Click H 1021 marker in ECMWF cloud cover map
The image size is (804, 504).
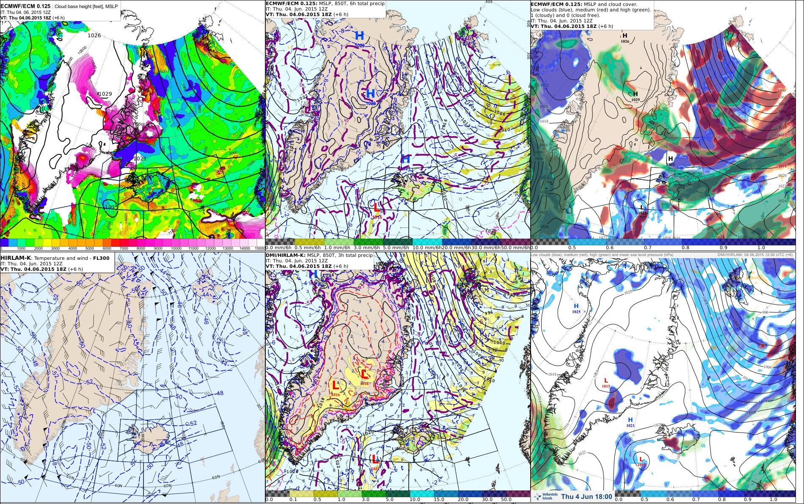click(670, 161)
